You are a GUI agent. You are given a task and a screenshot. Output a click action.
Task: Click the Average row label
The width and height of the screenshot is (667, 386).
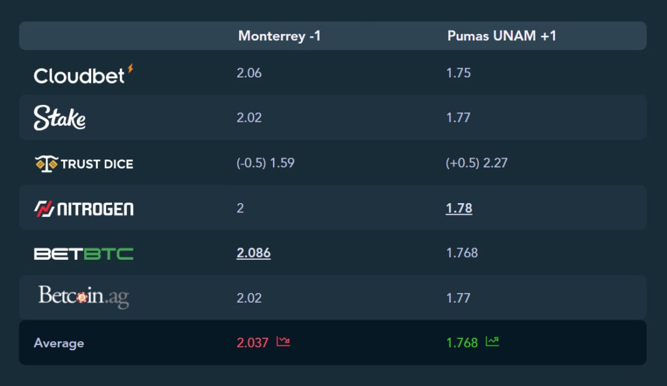59,343
